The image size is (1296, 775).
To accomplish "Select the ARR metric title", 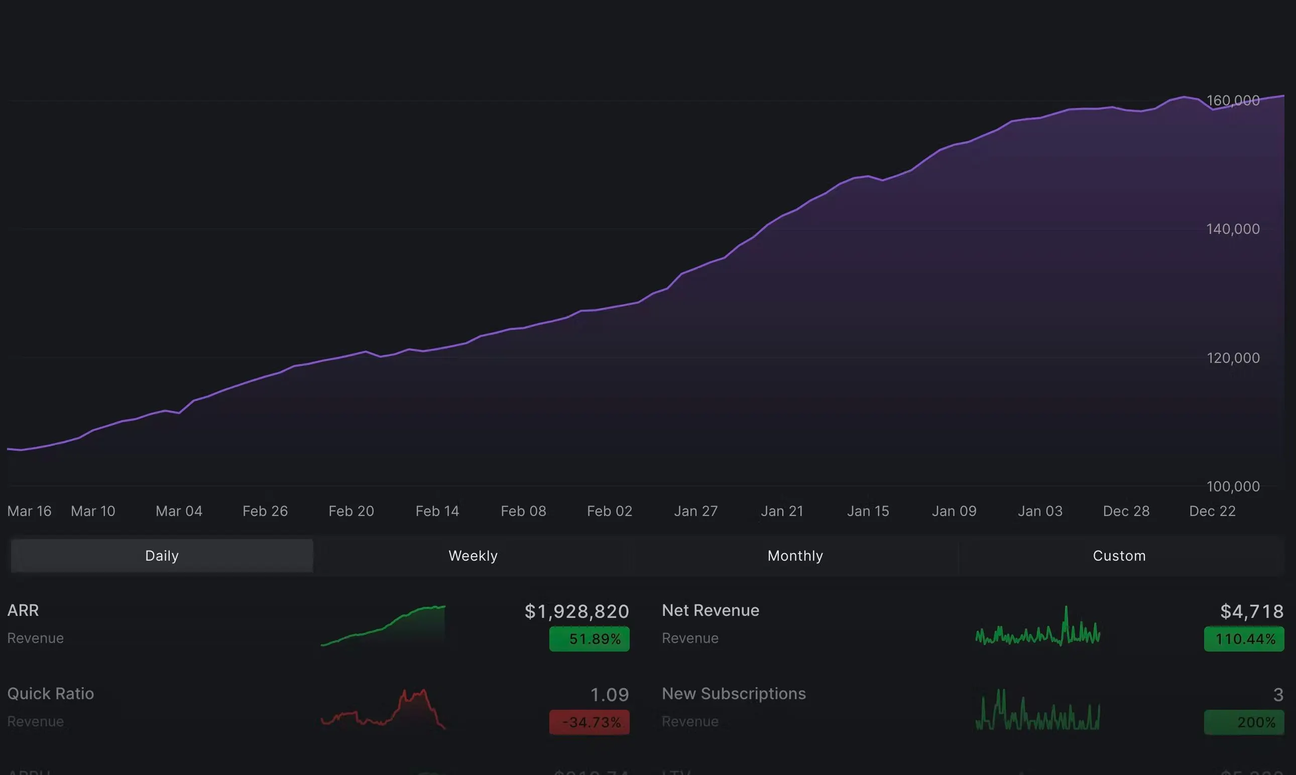I will click(x=23, y=610).
